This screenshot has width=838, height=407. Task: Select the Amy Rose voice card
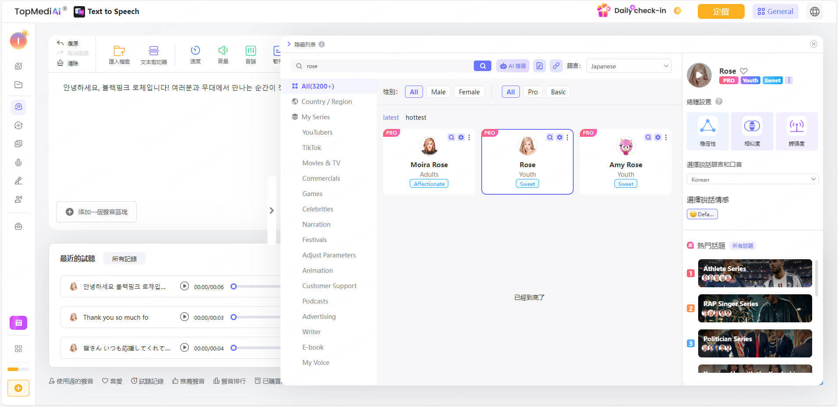[x=625, y=162]
